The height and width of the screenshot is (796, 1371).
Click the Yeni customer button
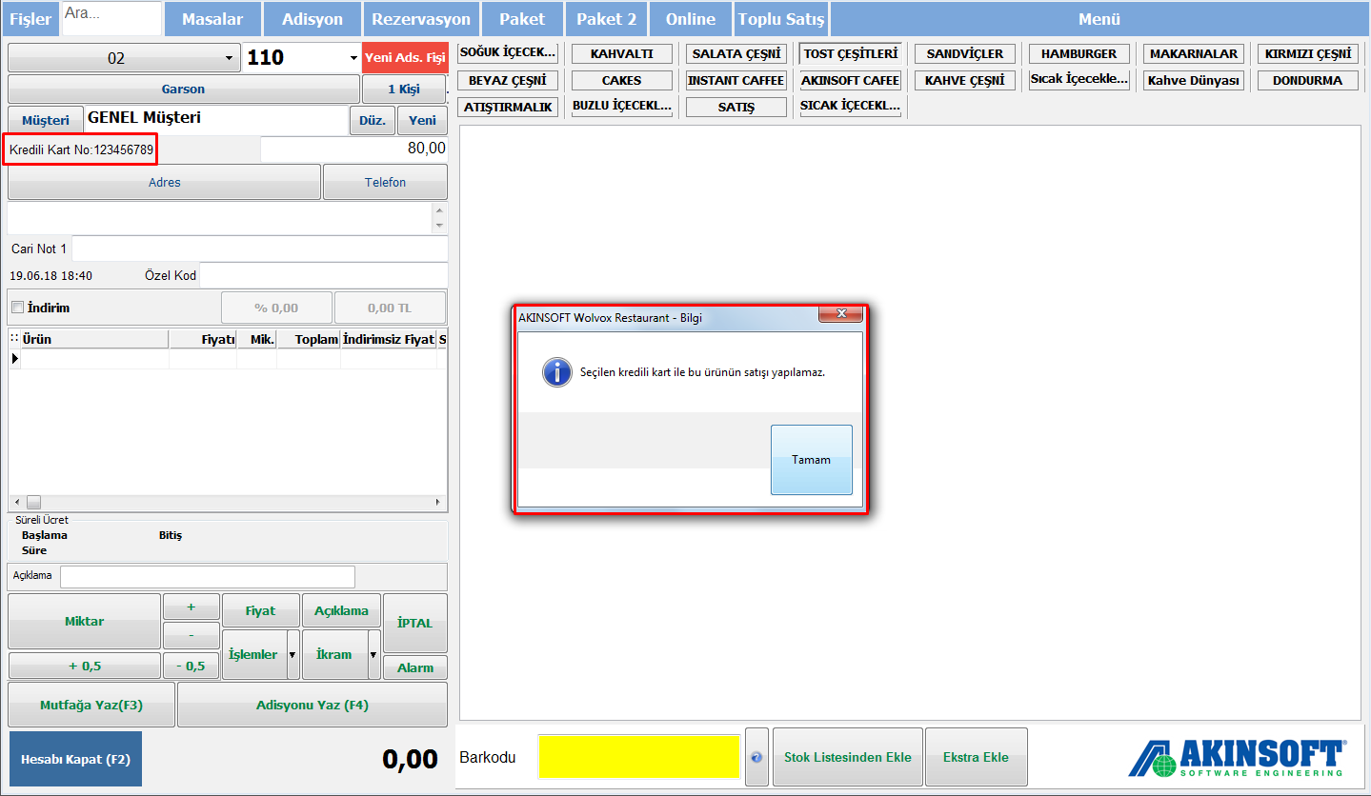coord(422,120)
